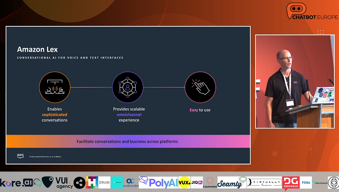
Task: Click the Flitto sponsor logo
Action: click(306, 182)
